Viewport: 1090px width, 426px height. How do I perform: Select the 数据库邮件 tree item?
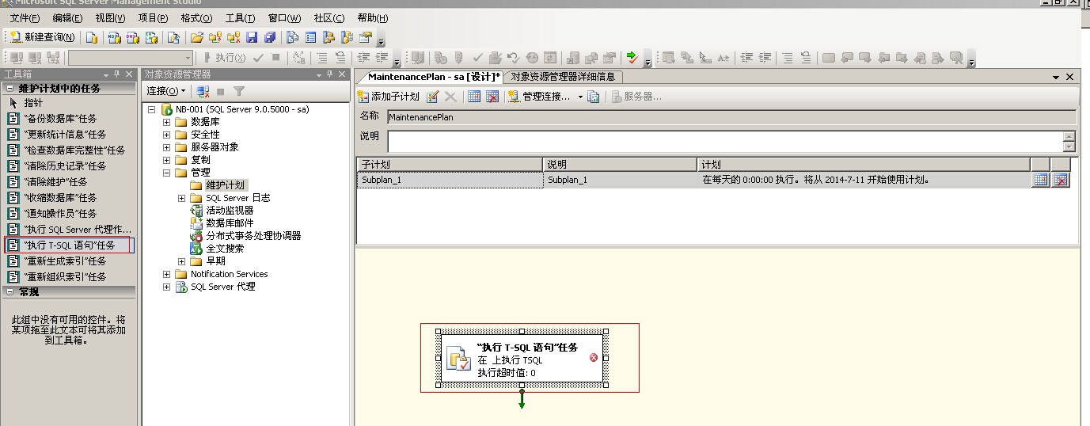tap(230, 223)
